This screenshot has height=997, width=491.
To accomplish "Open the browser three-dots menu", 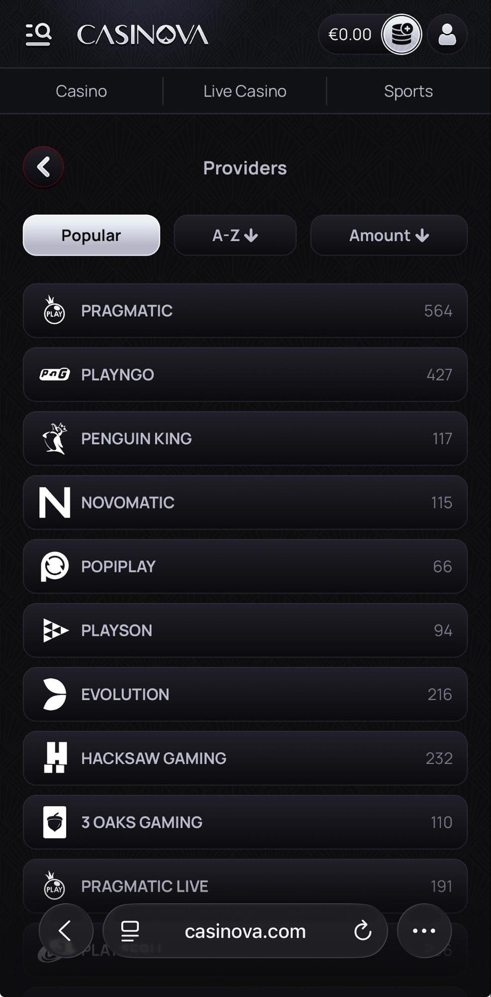I will coord(424,931).
